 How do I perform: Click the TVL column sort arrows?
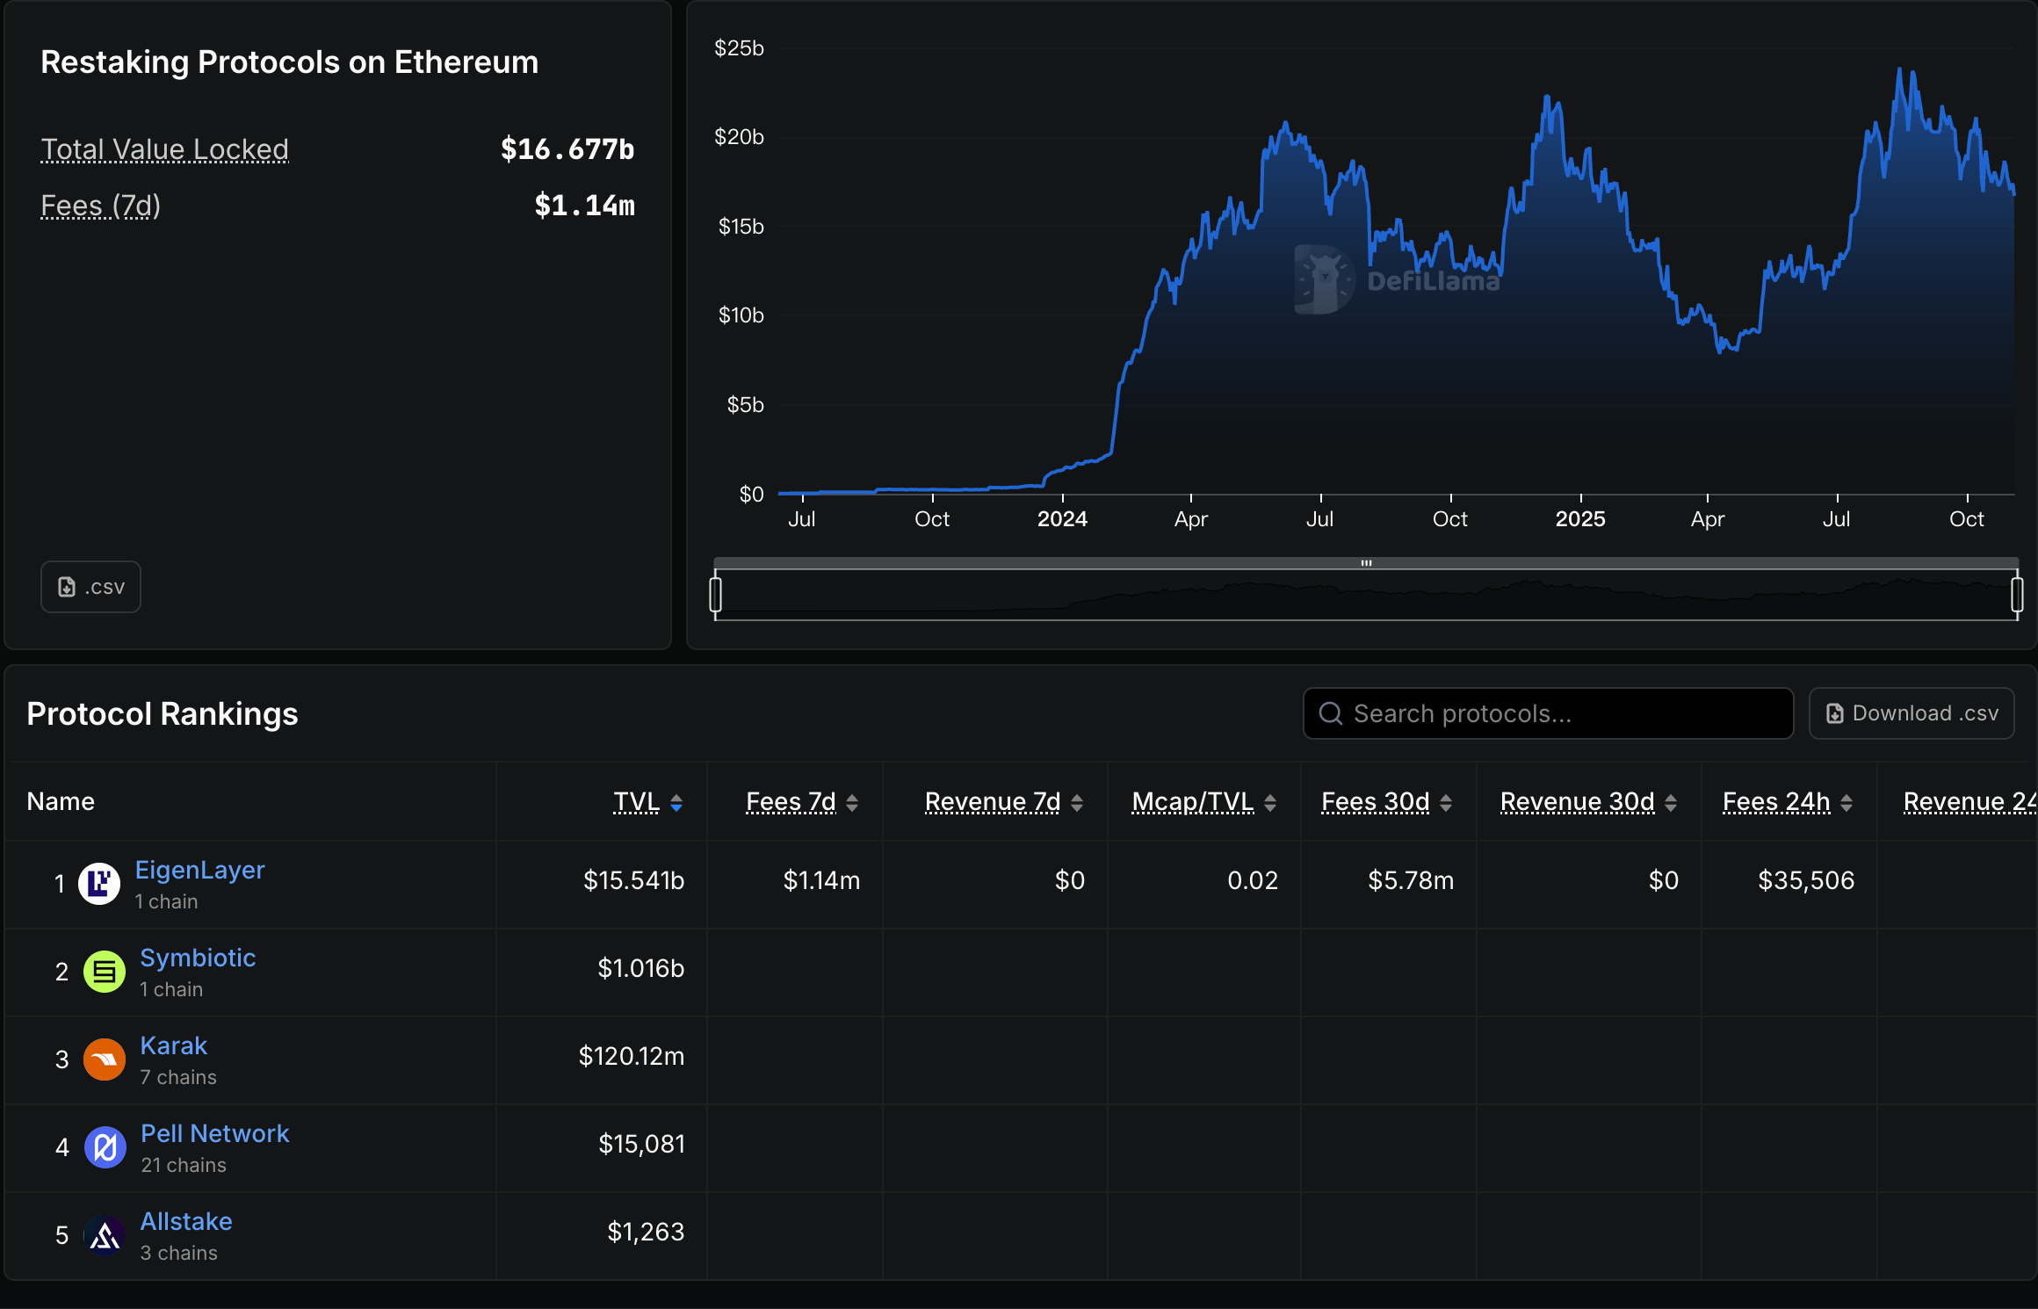tap(676, 802)
